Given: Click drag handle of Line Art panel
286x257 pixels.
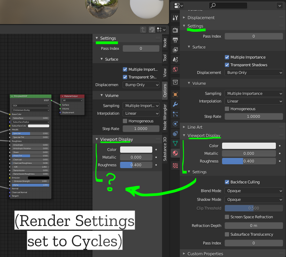Looking at the screenshot, I should [x=281, y=127].
